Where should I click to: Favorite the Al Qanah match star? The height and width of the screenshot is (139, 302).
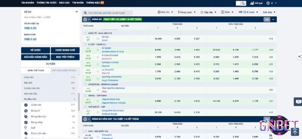point(98,50)
